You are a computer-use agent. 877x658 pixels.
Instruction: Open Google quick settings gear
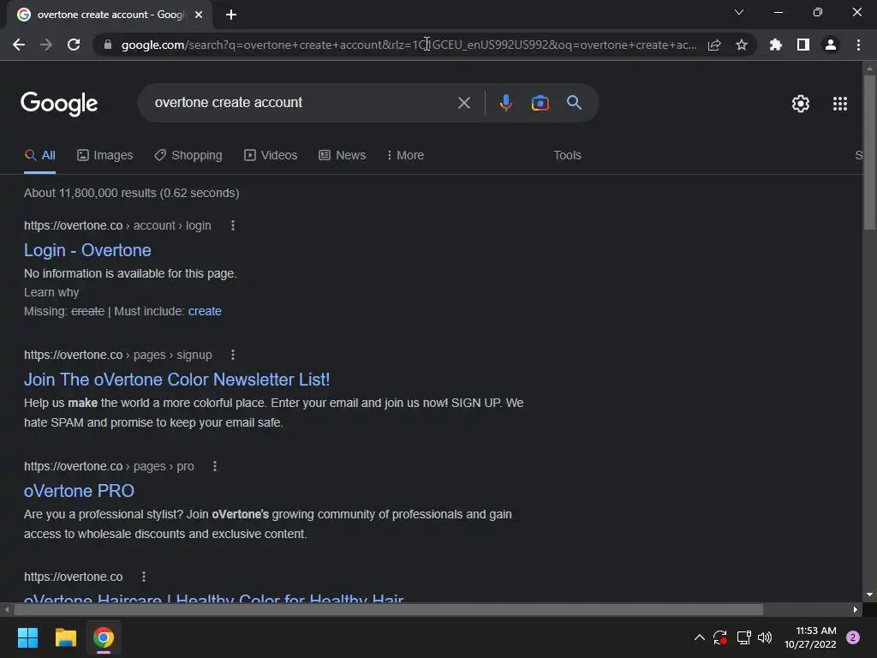[801, 104]
